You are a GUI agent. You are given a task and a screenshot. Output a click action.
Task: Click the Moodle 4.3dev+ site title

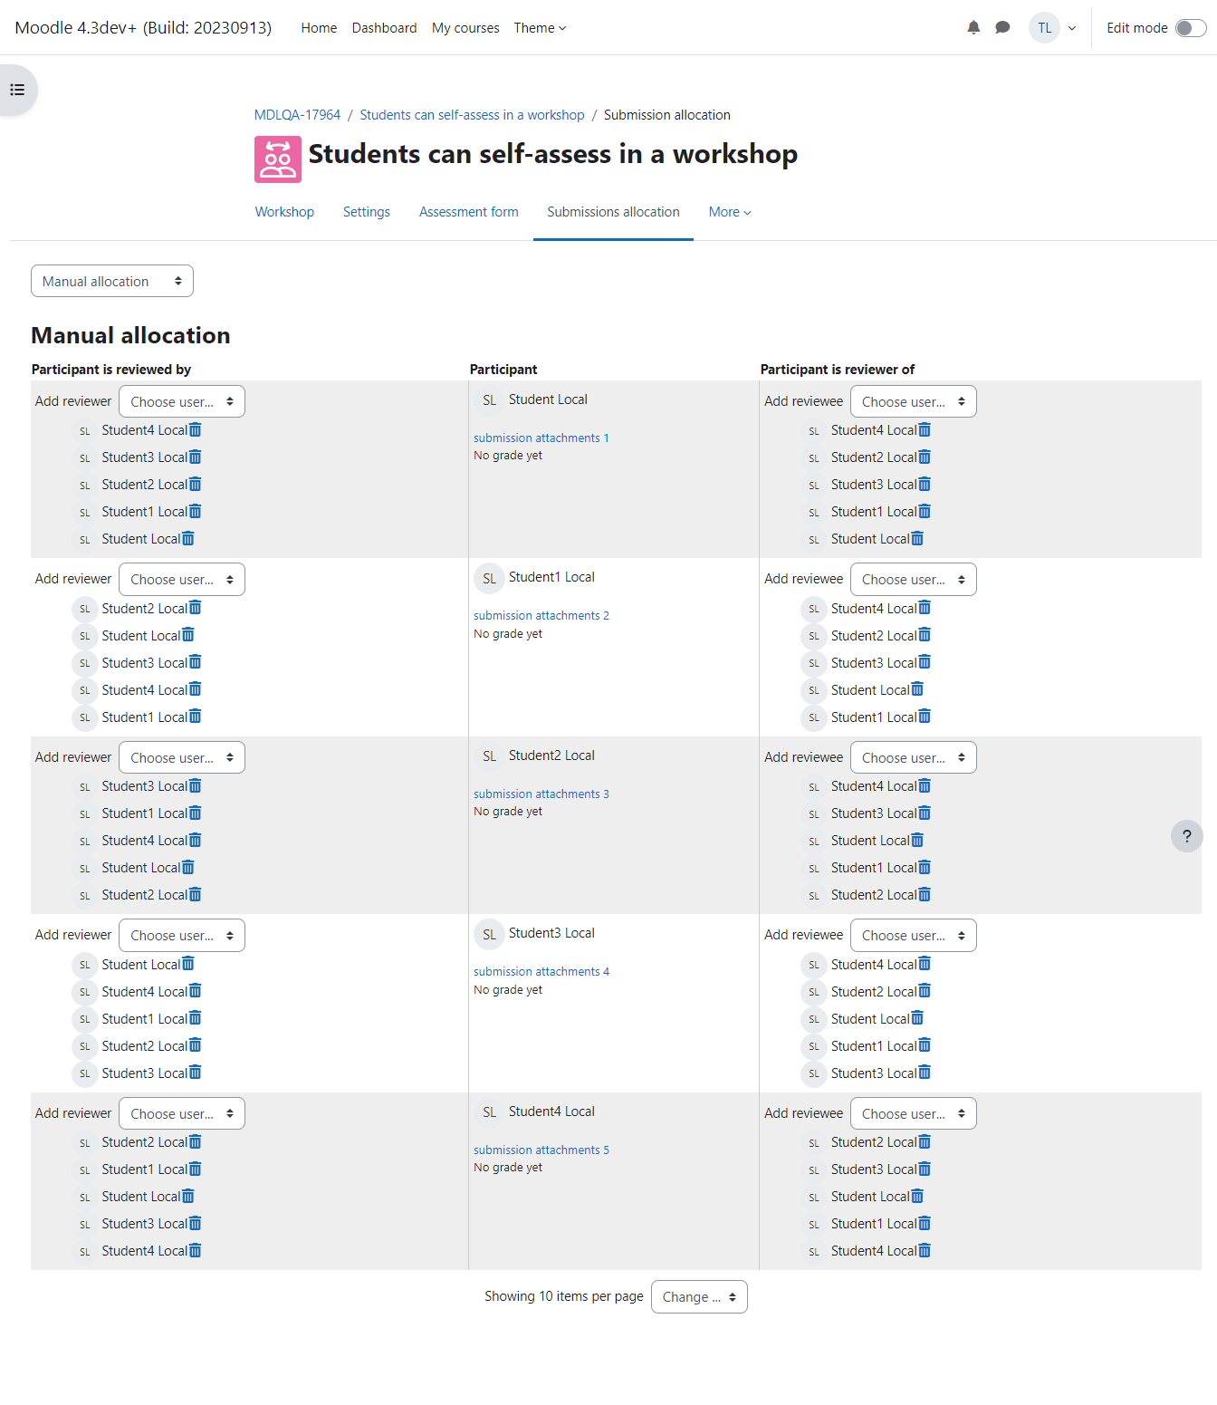[143, 28]
